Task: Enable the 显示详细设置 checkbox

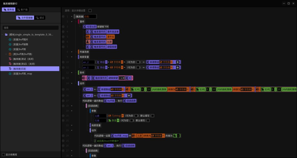Action: (x=90, y=11)
